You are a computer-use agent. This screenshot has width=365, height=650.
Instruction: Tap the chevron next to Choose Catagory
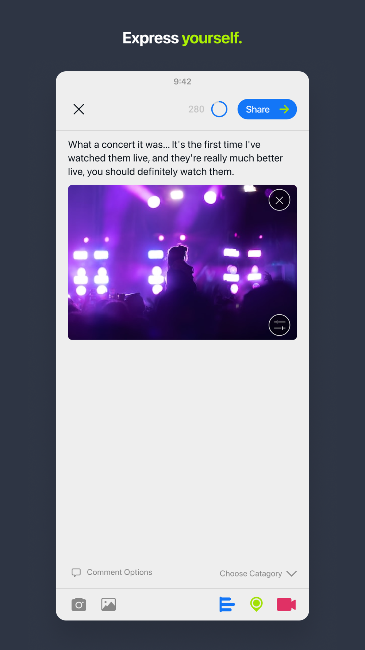click(291, 573)
